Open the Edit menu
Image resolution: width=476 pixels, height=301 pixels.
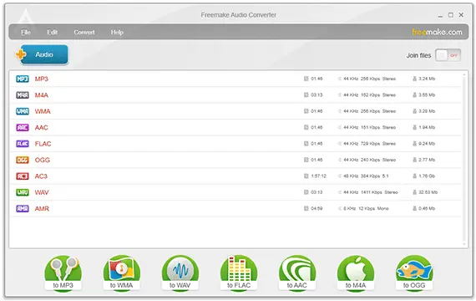pos(53,33)
